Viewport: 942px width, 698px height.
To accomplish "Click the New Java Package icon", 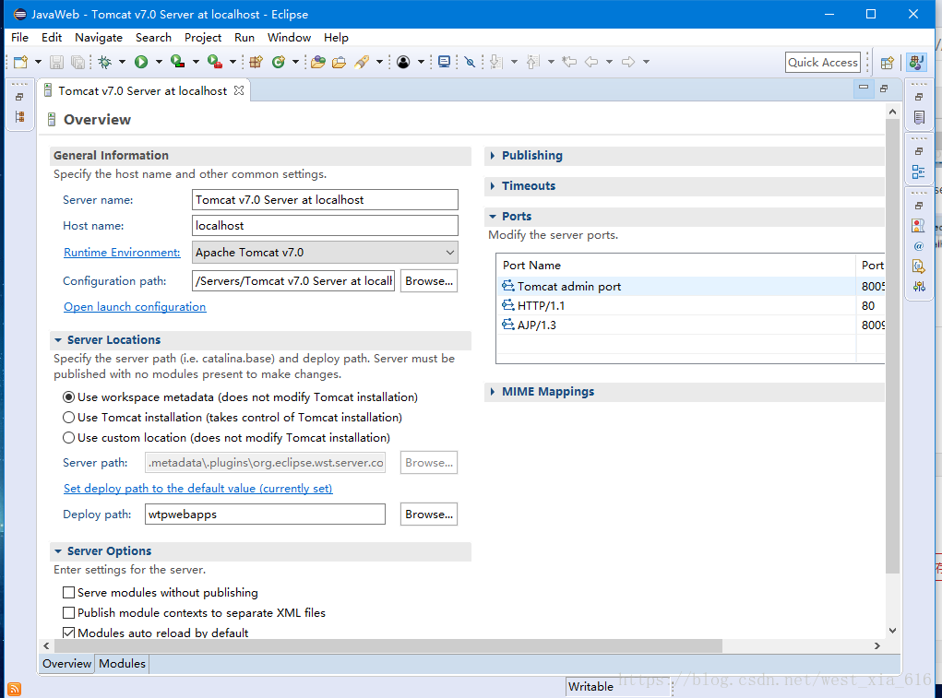I will 256,62.
